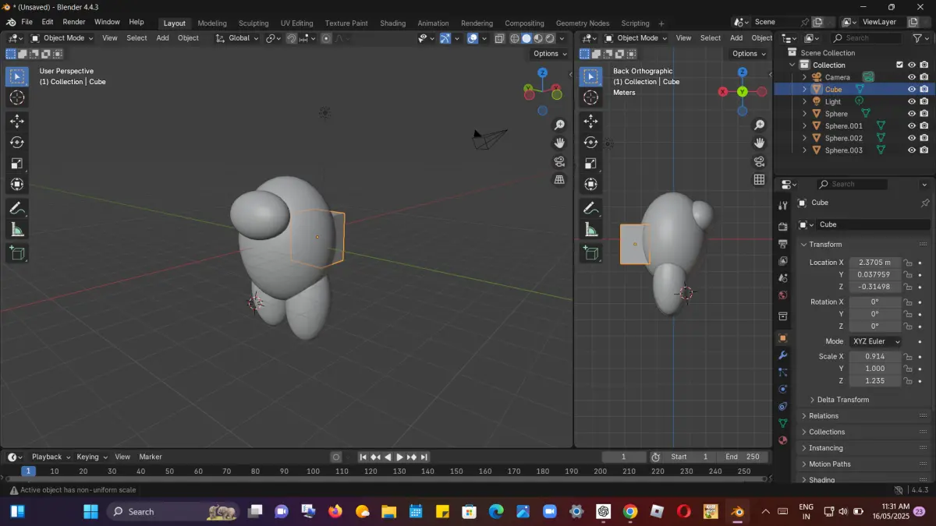The image size is (936, 526).
Task: Click the green Y axis on right gizmo
Action: point(743,91)
